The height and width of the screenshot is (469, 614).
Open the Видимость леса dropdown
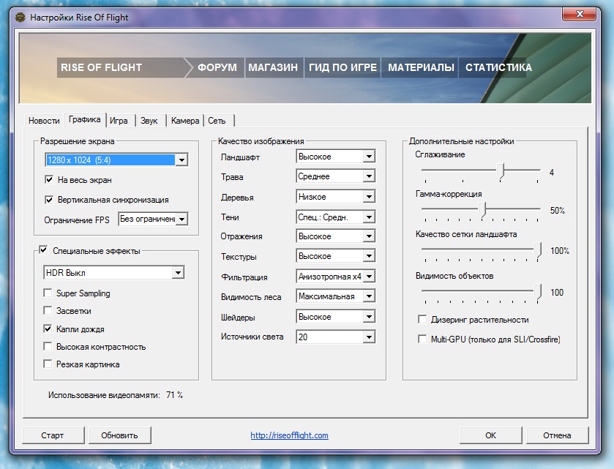[x=336, y=296]
